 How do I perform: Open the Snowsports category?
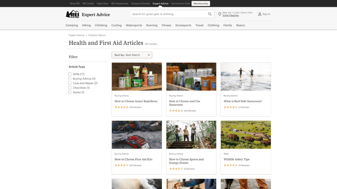click(183, 25)
